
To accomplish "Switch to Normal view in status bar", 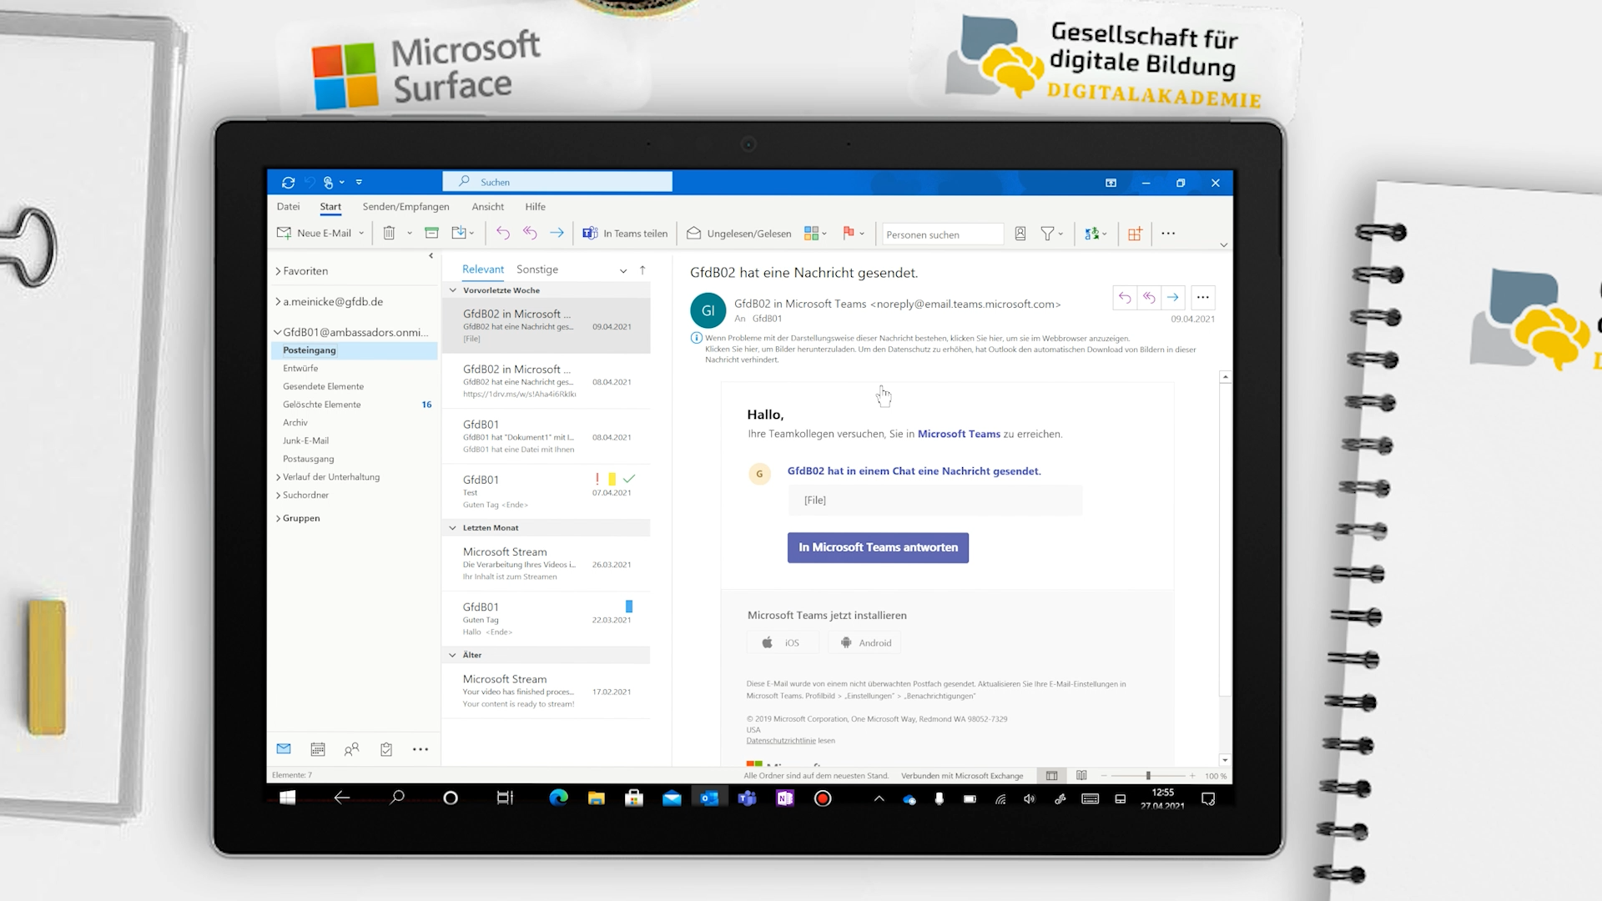I will coord(1052,776).
